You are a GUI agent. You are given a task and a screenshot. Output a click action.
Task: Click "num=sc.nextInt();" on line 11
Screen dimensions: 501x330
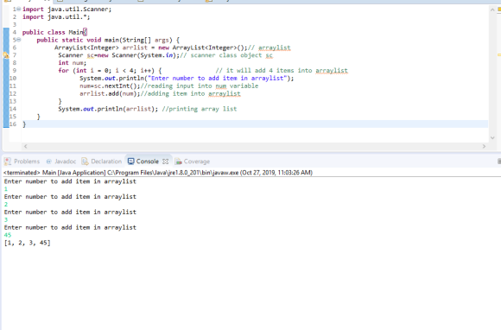(110, 86)
